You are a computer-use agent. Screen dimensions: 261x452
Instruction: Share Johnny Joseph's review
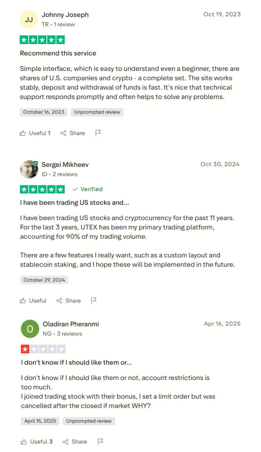pyautogui.click(x=73, y=133)
